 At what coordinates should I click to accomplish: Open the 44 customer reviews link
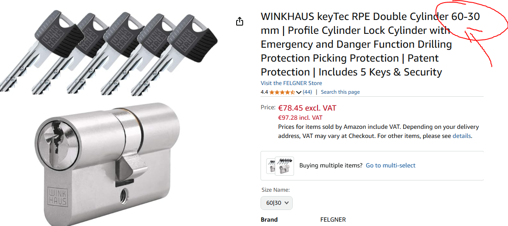pyautogui.click(x=307, y=92)
